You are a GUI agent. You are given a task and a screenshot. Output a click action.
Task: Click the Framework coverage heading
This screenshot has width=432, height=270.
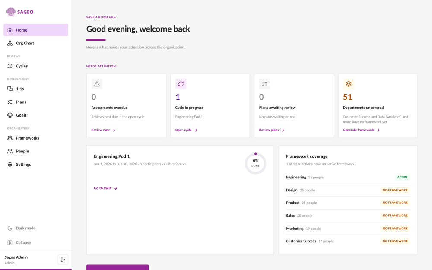(307, 156)
